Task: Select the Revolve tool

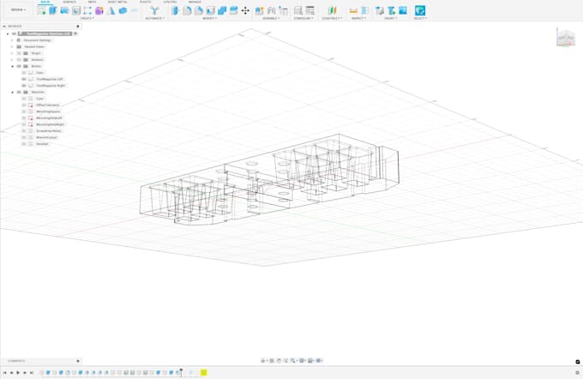Action: [64, 10]
